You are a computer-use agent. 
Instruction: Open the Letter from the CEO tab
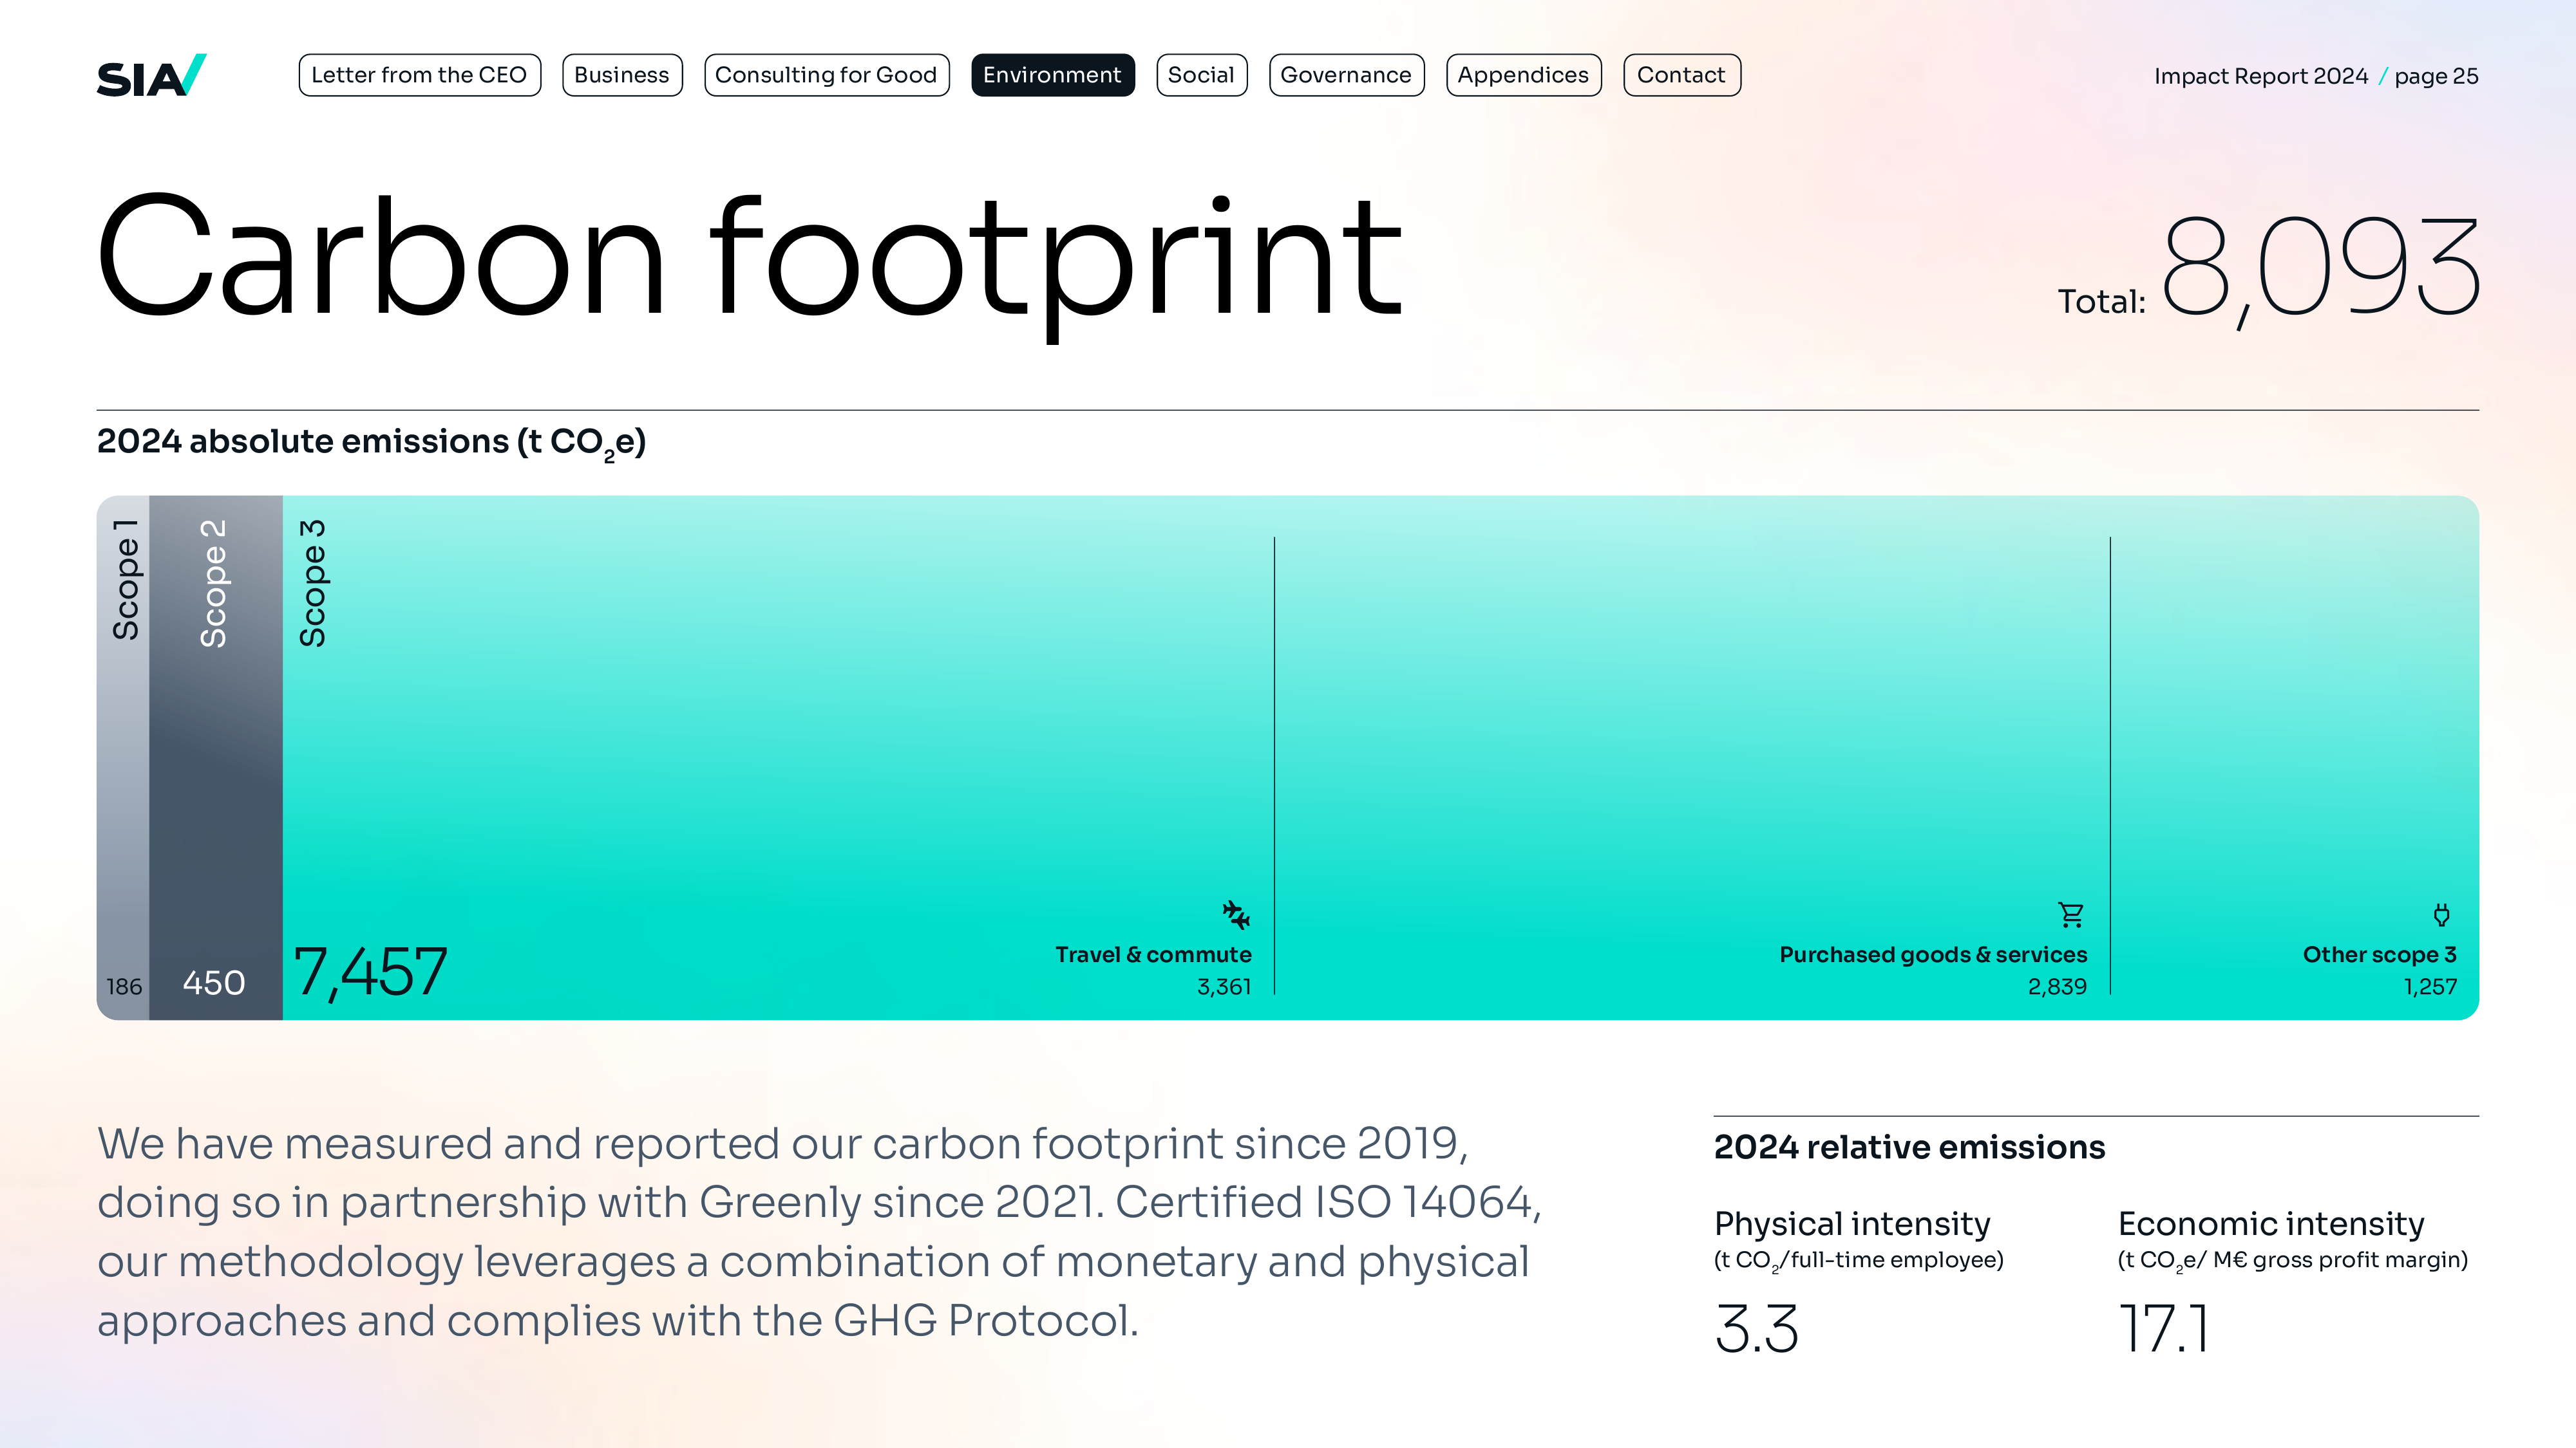419,75
